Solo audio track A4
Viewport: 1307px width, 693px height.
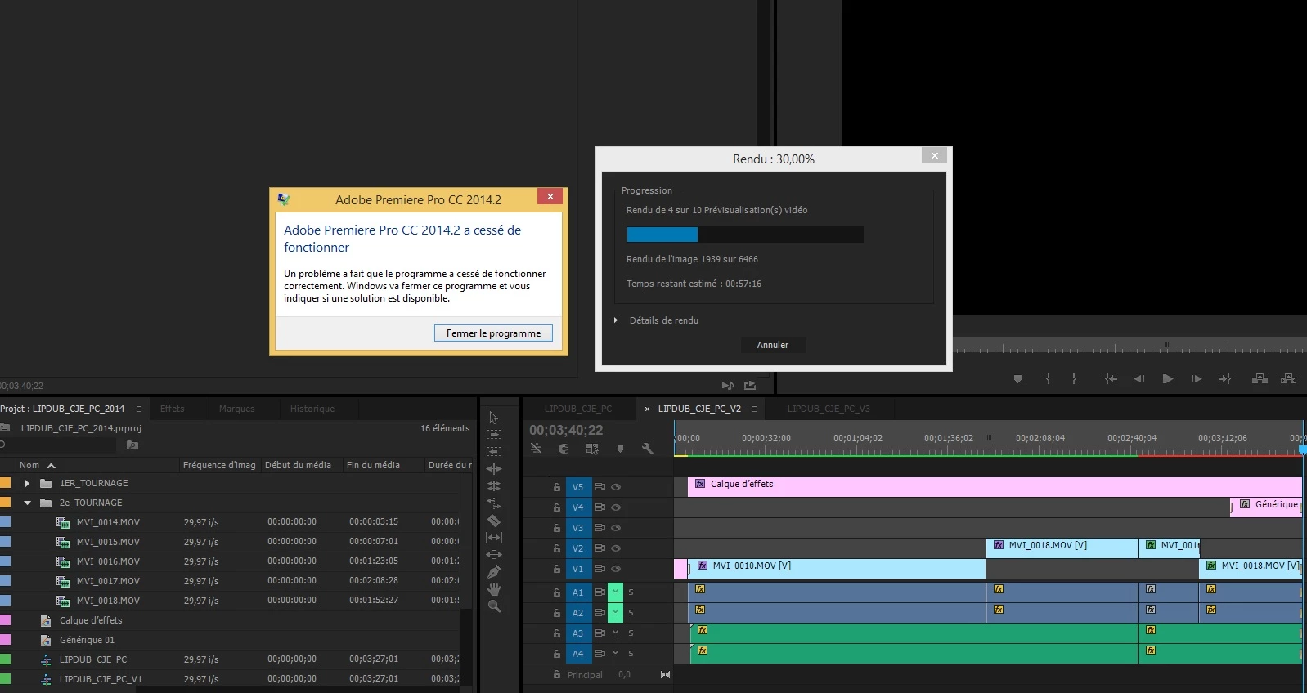[631, 654]
